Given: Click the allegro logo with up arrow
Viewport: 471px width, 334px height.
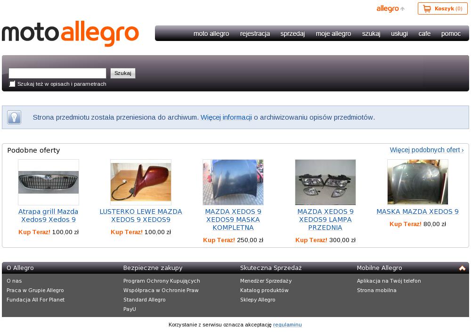Looking at the screenshot, I should (x=390, y=8).
